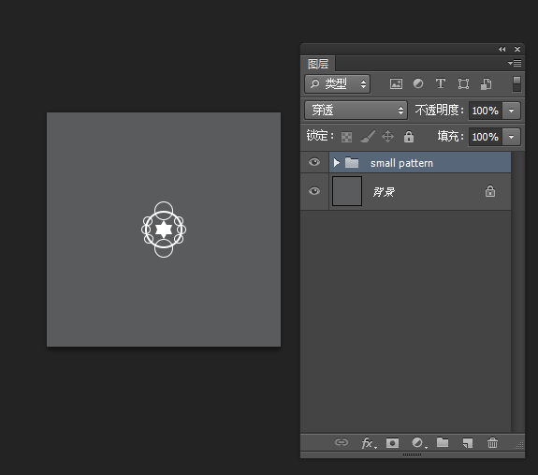The image size is (538, 475).
Task: Delete layer with trash icon
Action: tap(492, 443)
